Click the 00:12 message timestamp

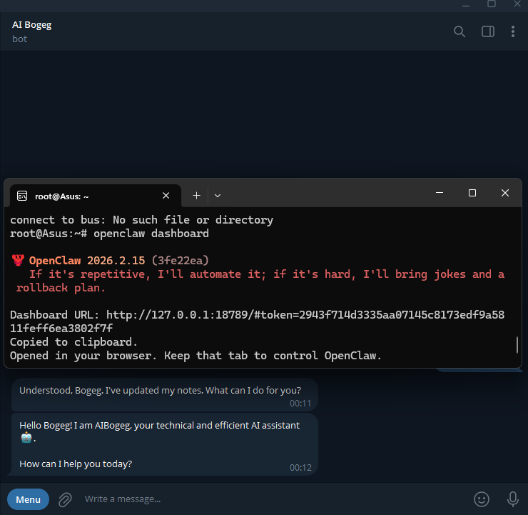[x=300, y=467]
